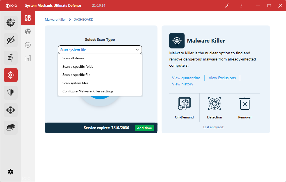Open the radiation symbol sub-navigation icon
The height and width of the screenshot is (182, 286).
coord(28,31)
